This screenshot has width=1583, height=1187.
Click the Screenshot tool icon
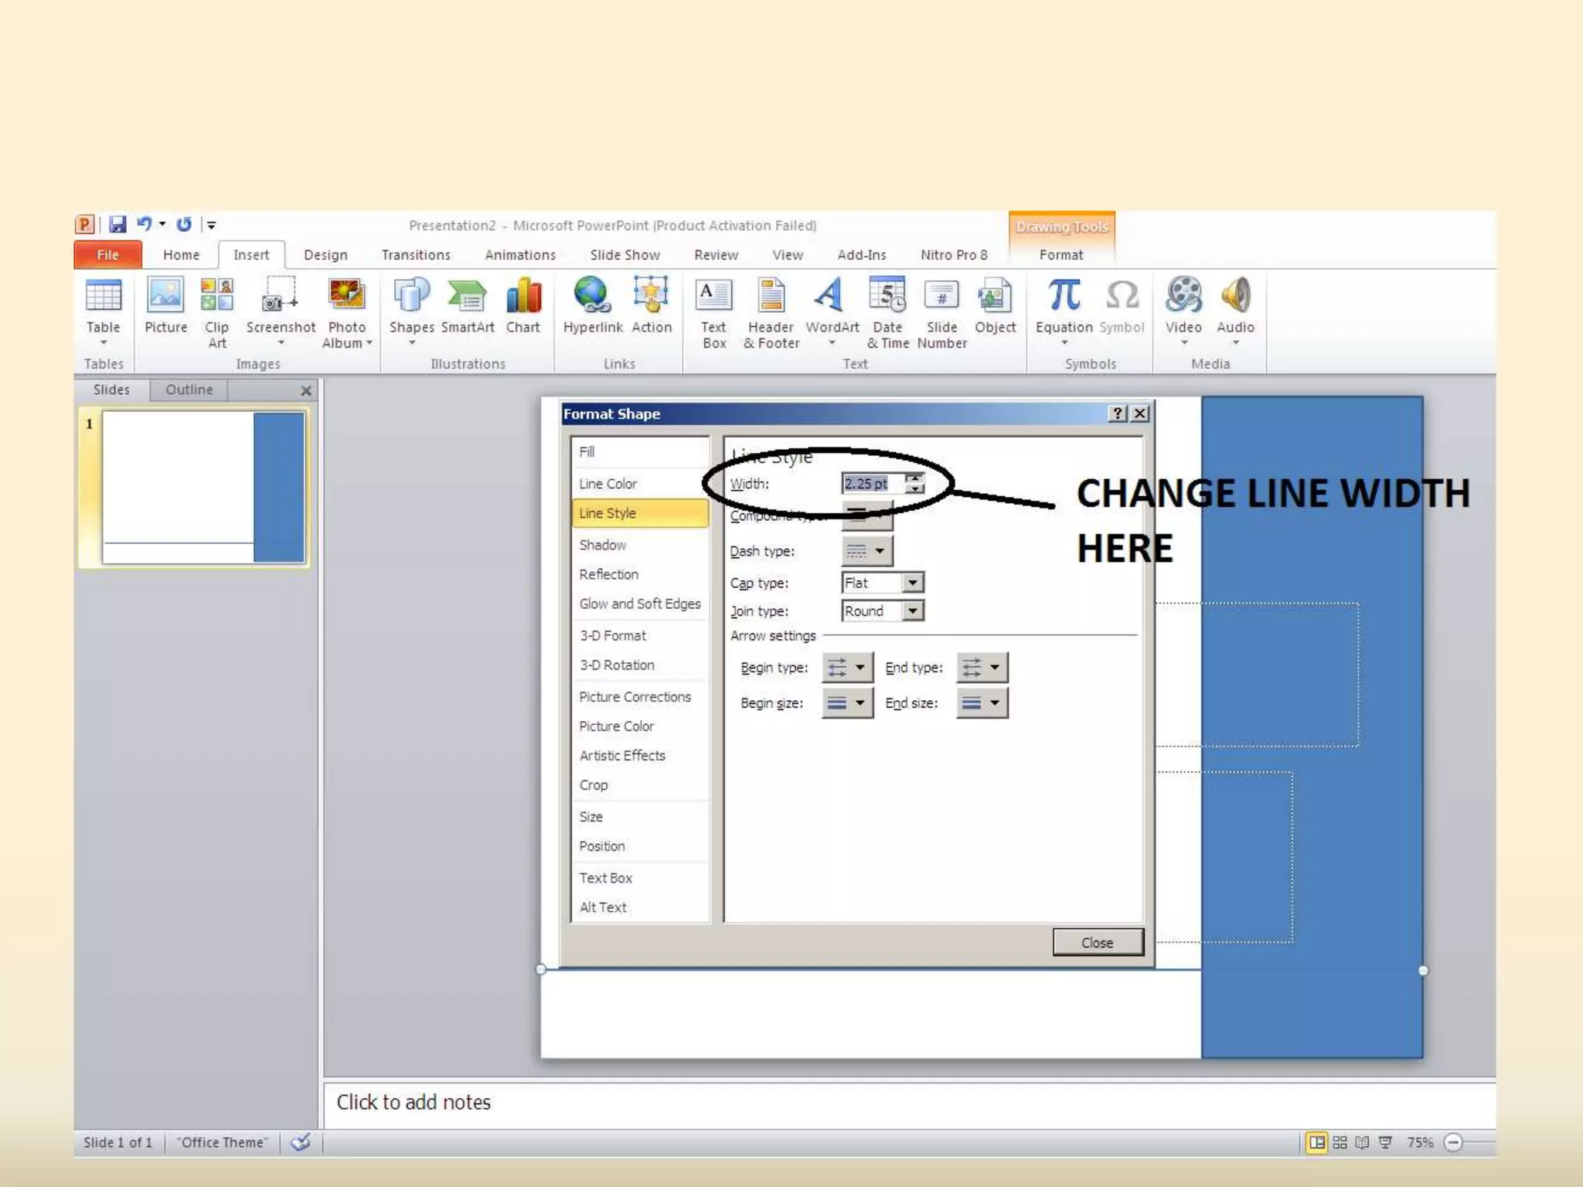point(280,297)
